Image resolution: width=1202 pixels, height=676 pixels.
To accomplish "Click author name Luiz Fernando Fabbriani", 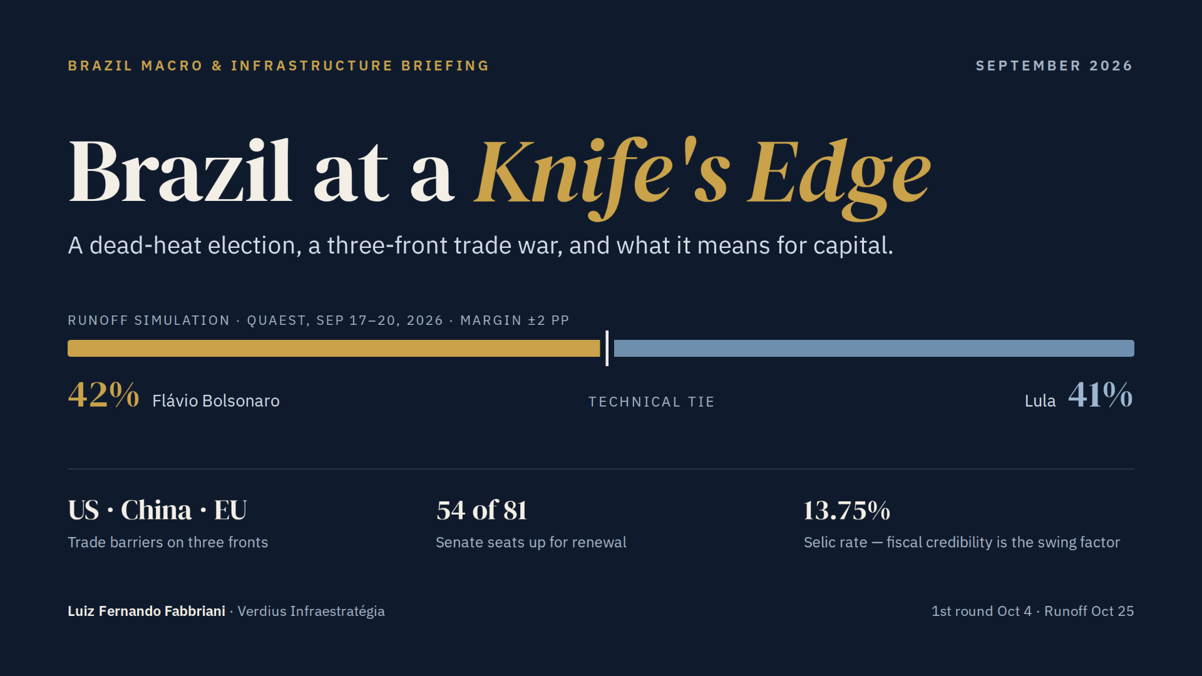I will (146, 611).
